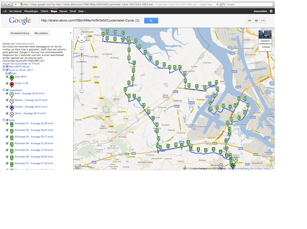Pan the map right with the east arrow
The image size is (307, 229).
click(x=85, y=37)
